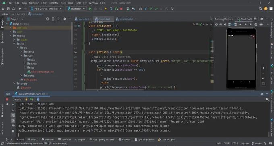Click the emulator screenshot camera icon
The image size is (274, 146).
pyautogui.click(x=256, y=25)
